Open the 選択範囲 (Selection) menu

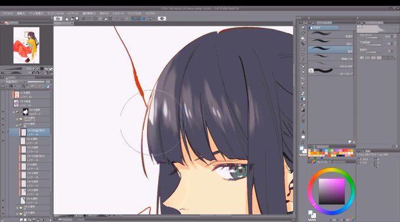(89, 14)
